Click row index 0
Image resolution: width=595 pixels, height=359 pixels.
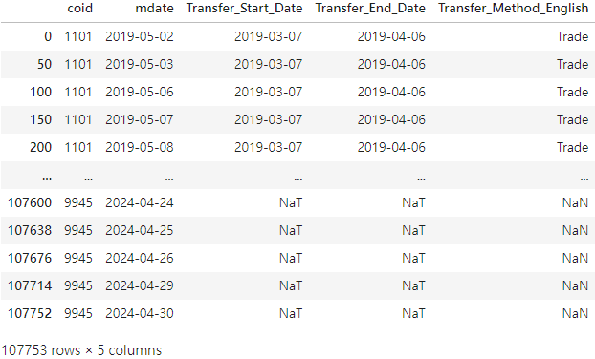pyautogui.click(x=48, y=36)
